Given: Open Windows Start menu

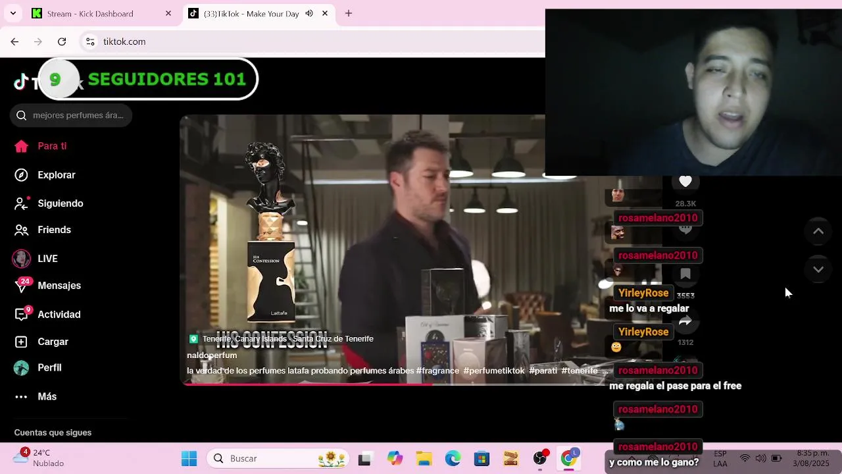Looking at the screenshot, I should [x=189, y=459].
